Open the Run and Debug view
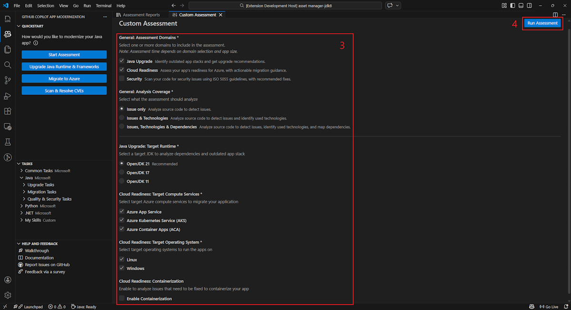The height and width of the screenshot is (310, 571). coord(7,96)
